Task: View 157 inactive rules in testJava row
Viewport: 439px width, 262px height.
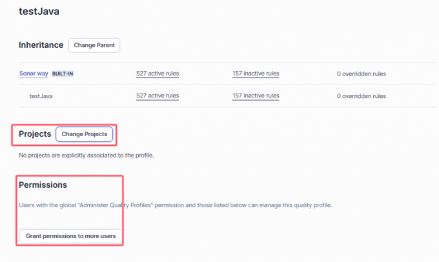Action: point(256,96)
